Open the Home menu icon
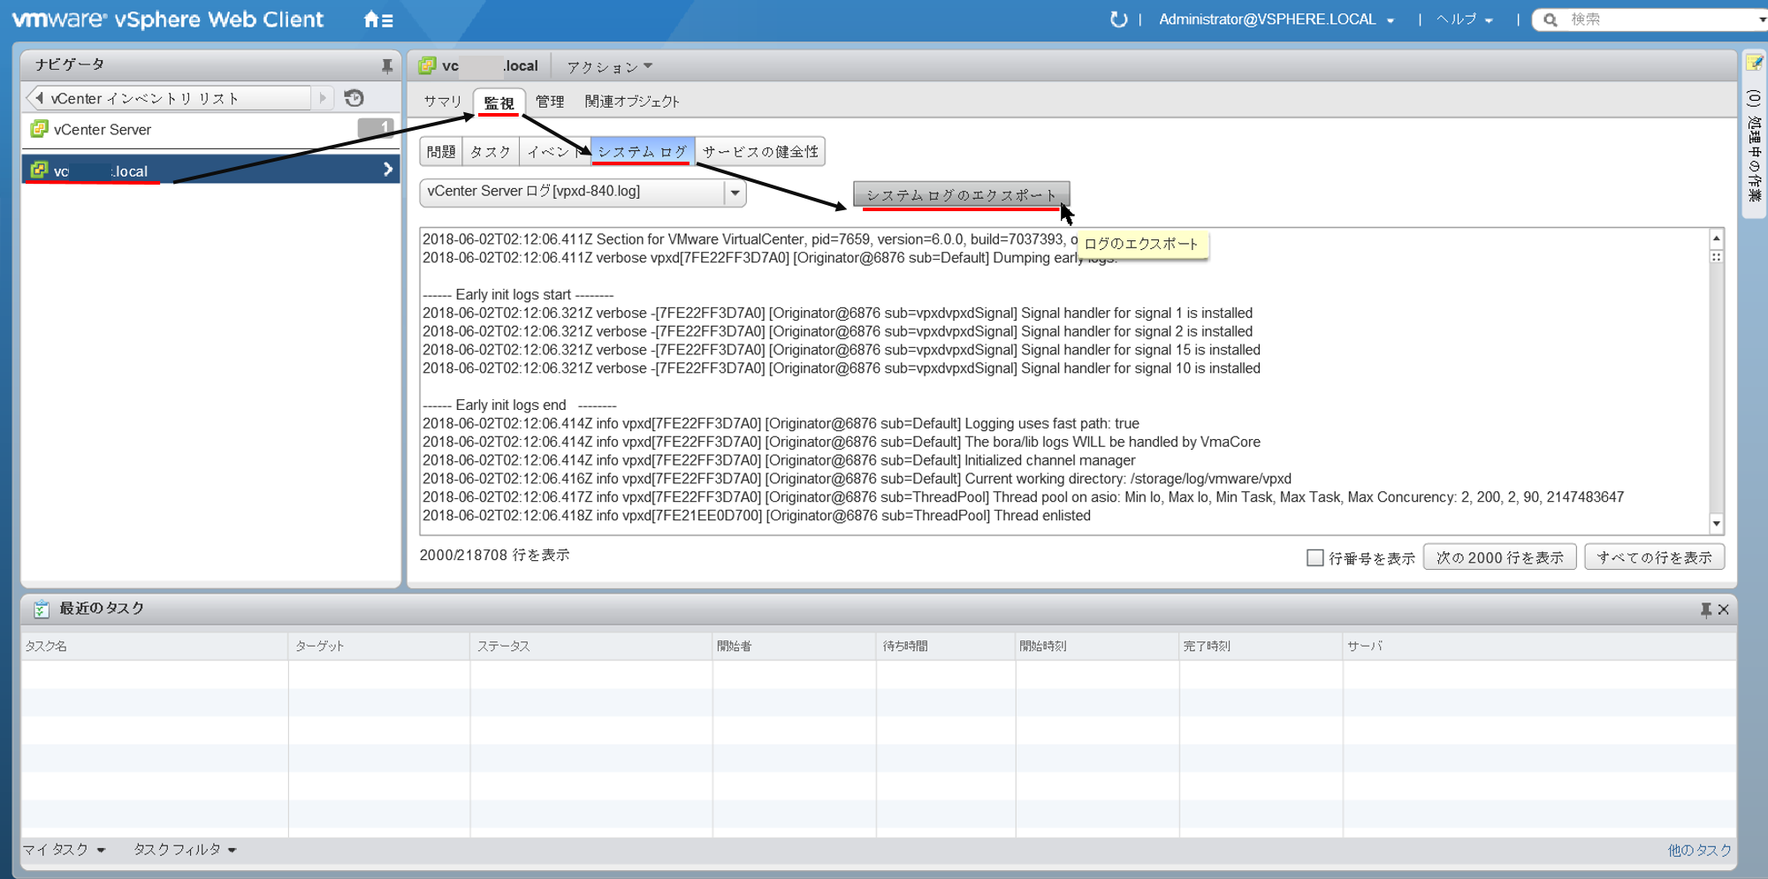Image resolution: width=1768 pixels, height=879 pixels. [x=378, y=19]
